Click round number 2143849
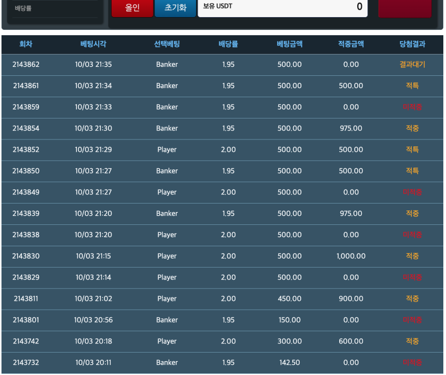 point(26,193)
